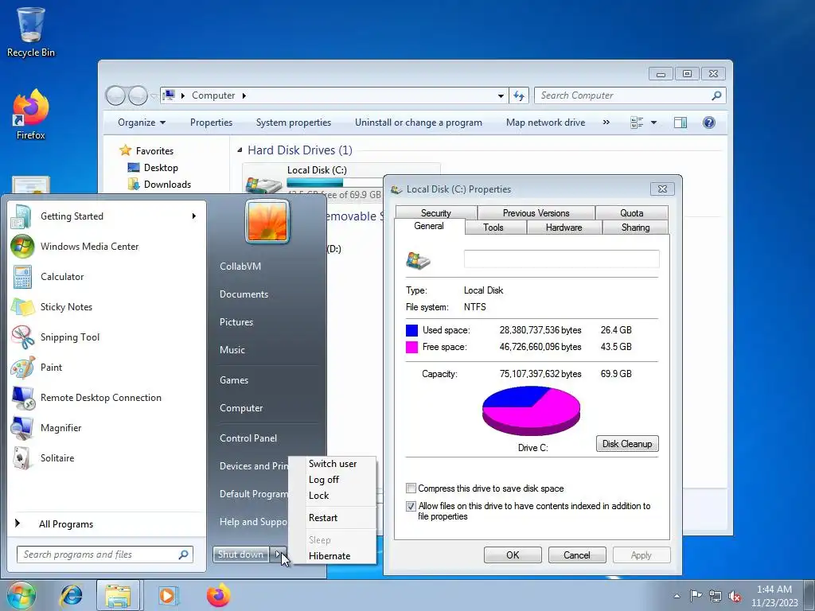Click the search magnifier in Start menu

click(184, 555)
